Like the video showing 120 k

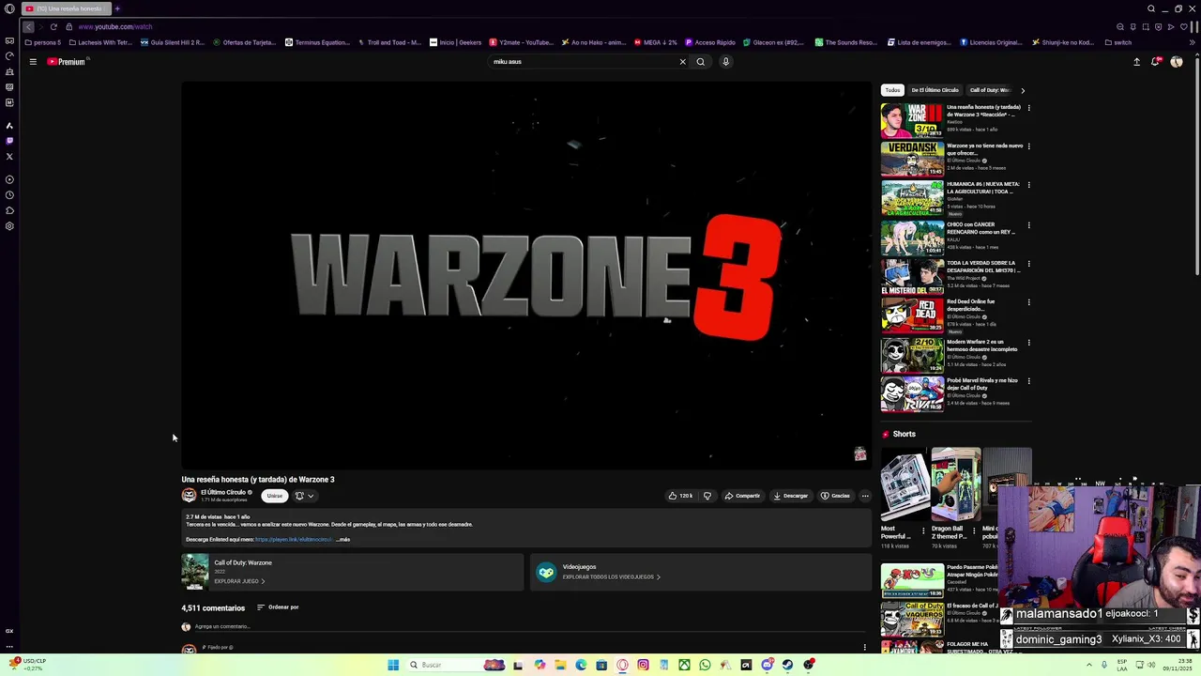[680, 496]
